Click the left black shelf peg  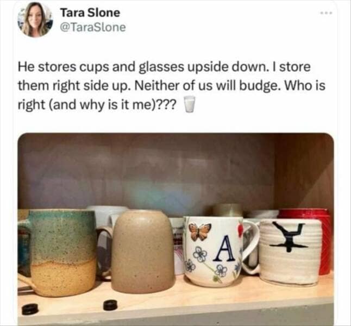(30, 309)
